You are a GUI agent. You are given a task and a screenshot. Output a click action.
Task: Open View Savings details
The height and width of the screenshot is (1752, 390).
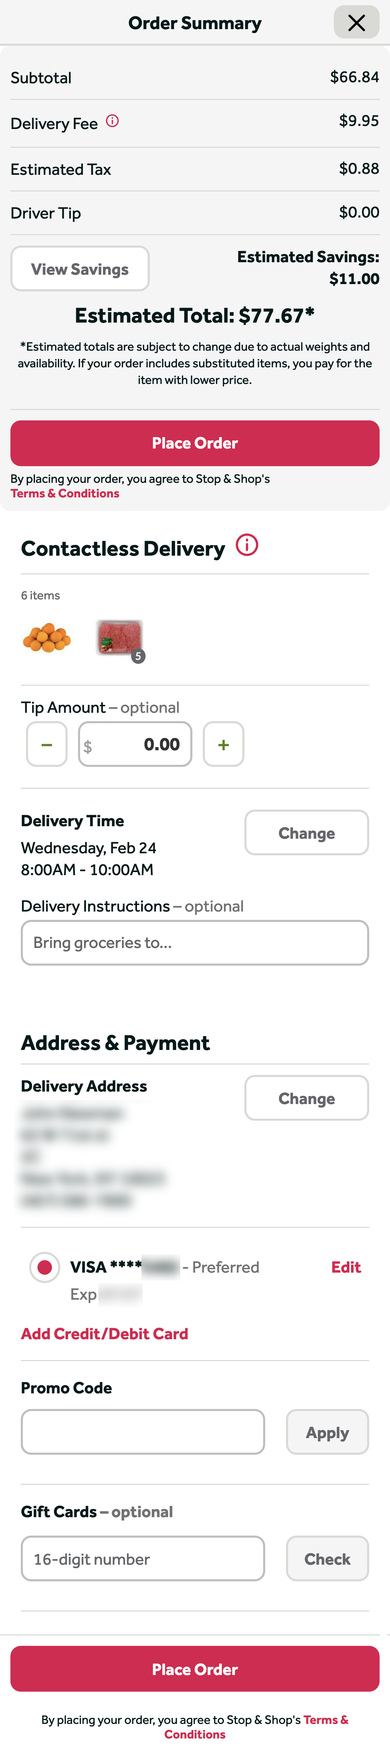(x=79, y=268)
